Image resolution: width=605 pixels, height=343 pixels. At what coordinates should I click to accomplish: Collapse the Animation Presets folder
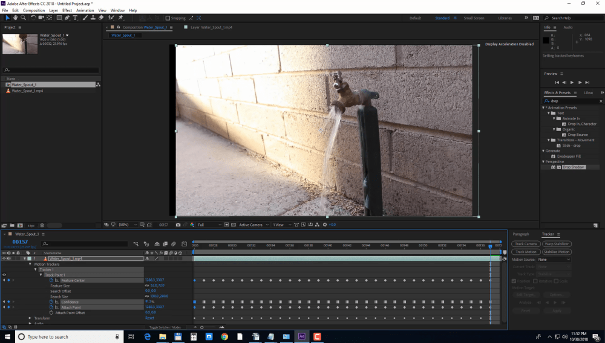pos(544,107)
